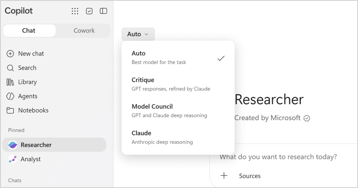
Task: Choose the Claude model option
Action: pyautogui.click(x=178, y=138)
